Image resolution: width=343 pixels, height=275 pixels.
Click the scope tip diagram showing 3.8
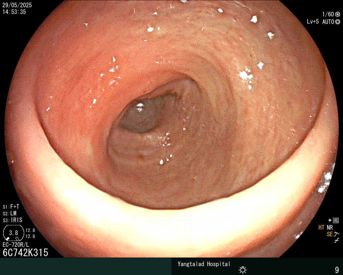point(14,233)
